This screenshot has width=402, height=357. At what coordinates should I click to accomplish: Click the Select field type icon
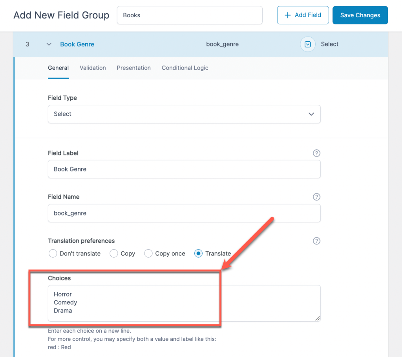pyautogui.click(x=308, y=44)
